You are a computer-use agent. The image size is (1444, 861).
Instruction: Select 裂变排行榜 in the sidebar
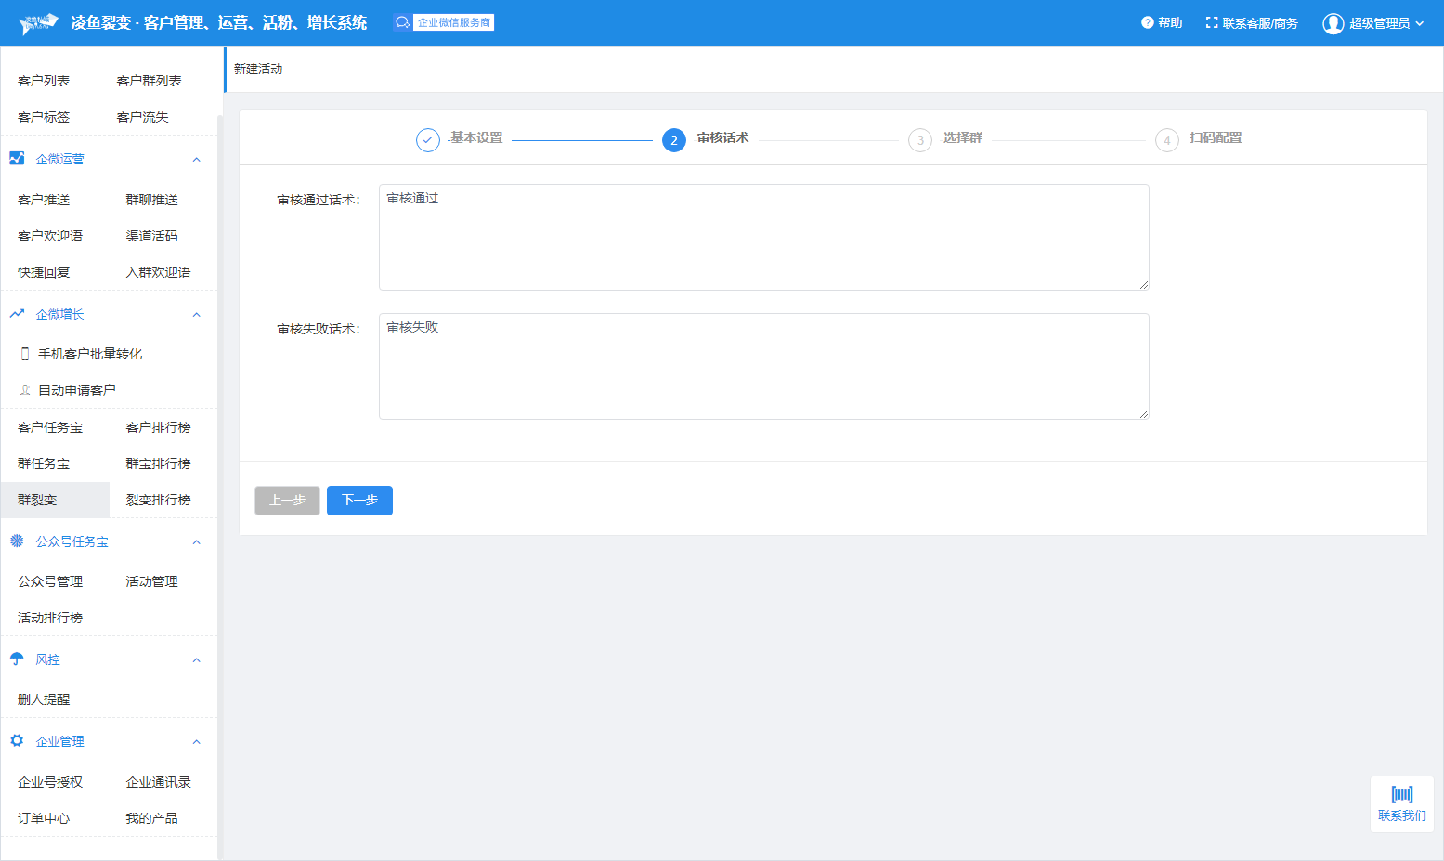(x=158, y=500)
